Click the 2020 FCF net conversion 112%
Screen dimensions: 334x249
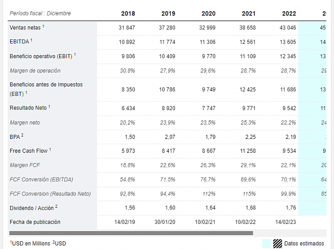point(209,194)
